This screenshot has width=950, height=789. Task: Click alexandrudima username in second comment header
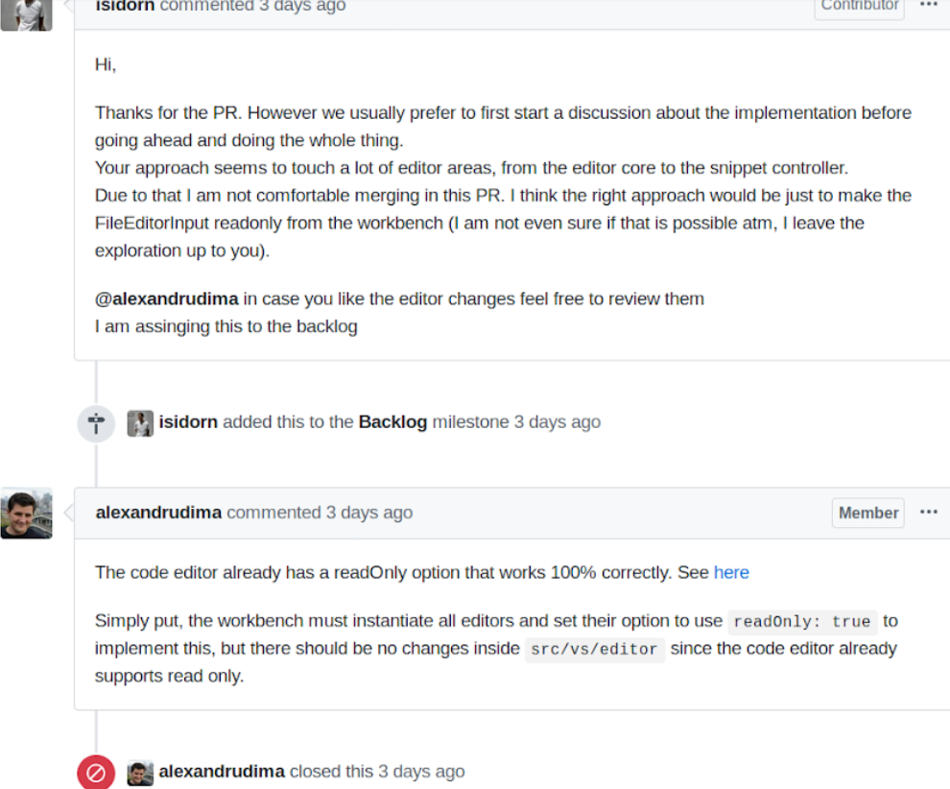(x=158, y=513)
